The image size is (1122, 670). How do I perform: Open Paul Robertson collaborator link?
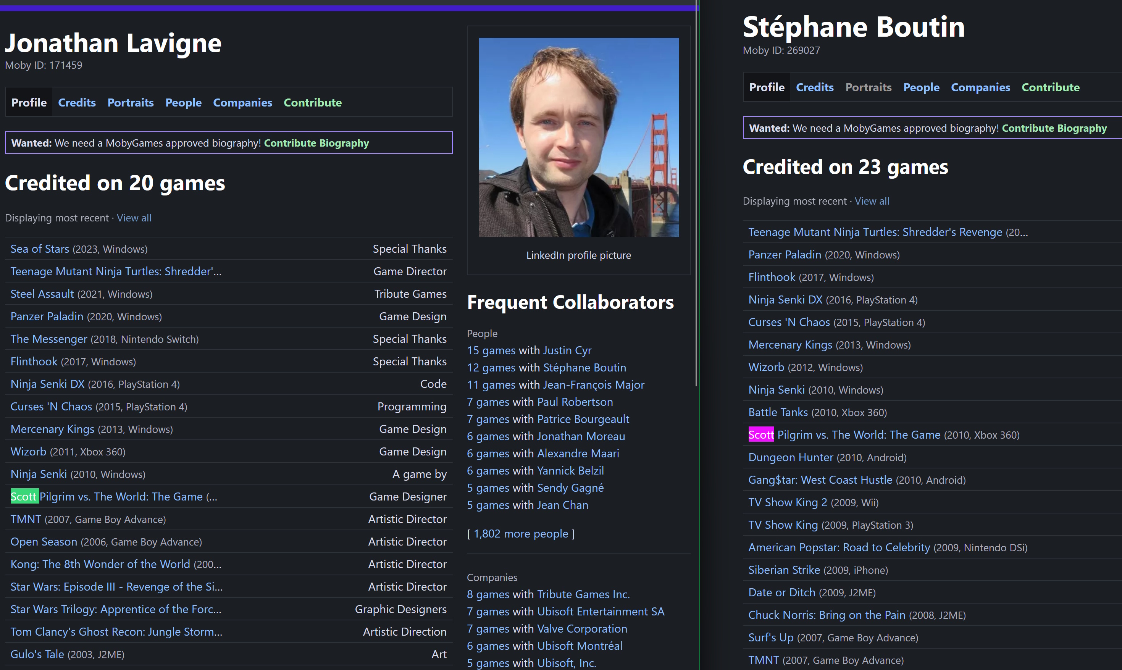(x=575, y=402)
